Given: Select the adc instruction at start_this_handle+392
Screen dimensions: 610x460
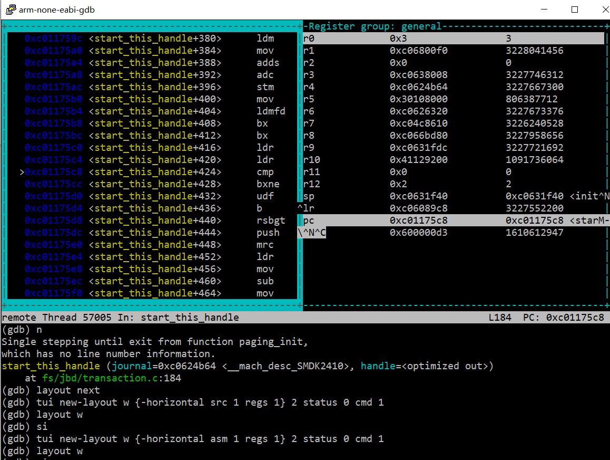Looking at the screenshot, I should coord(152,75).
